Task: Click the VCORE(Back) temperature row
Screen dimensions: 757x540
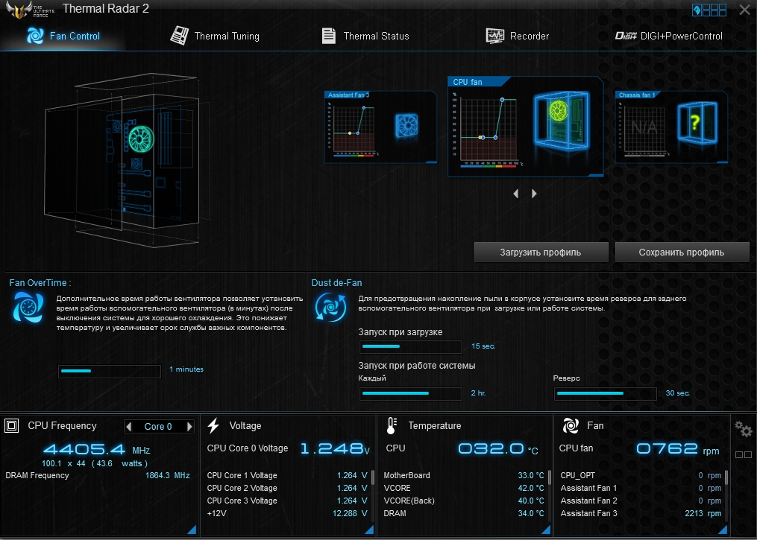Action: click(464, 501)
